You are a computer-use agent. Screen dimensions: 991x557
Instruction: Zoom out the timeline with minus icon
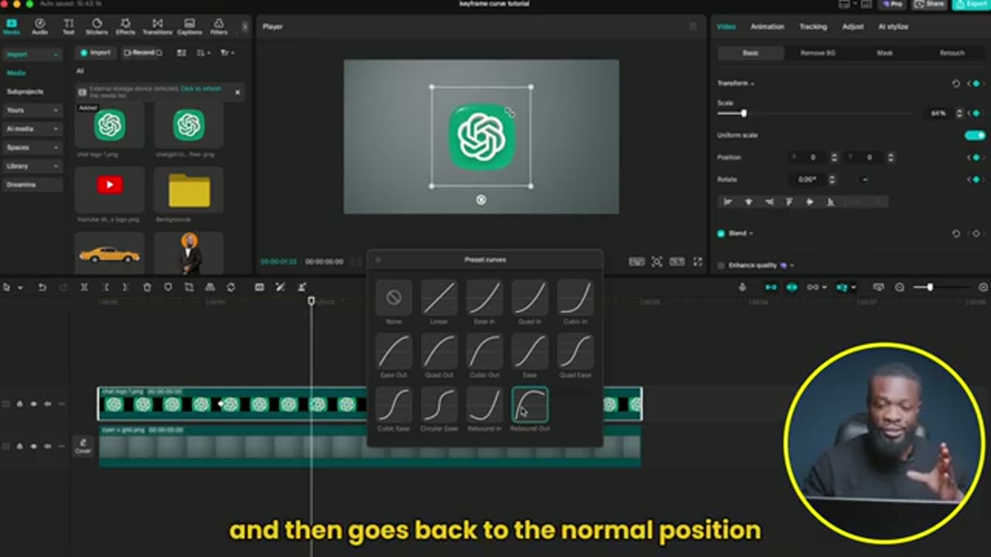click(x=900, y=287)
